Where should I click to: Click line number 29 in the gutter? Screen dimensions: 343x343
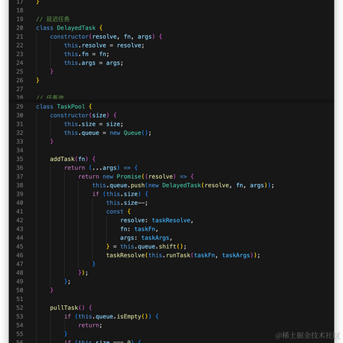pos(20,107)
